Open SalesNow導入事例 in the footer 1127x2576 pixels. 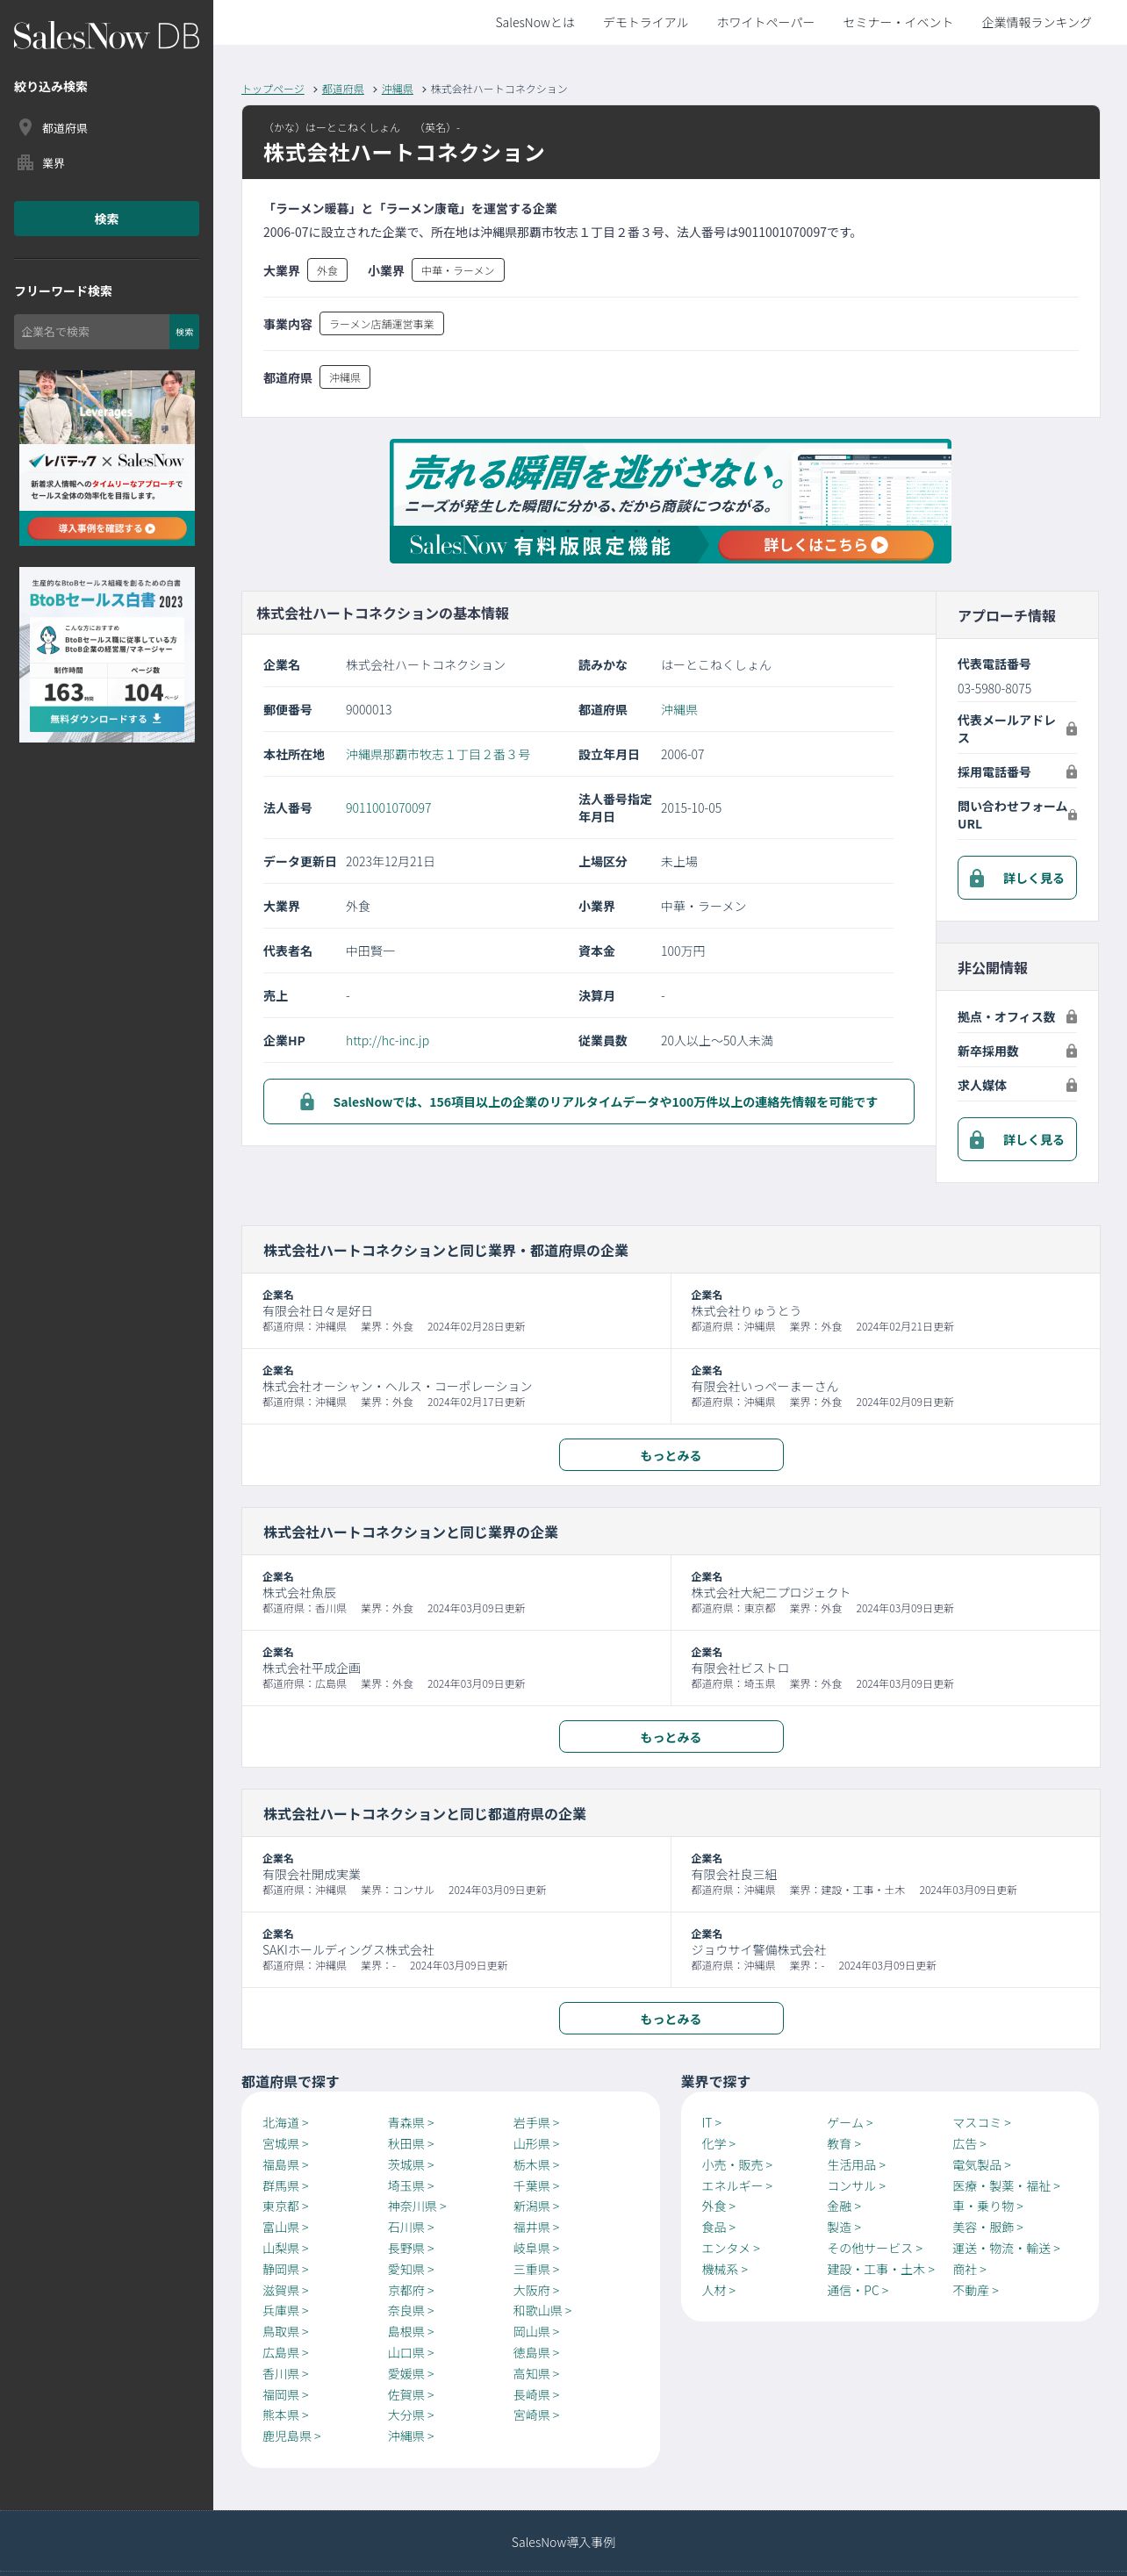pos(563,2541)
